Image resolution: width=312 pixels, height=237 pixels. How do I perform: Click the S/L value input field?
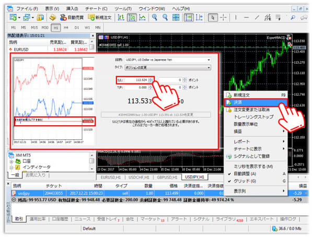[x=136, y=80]
